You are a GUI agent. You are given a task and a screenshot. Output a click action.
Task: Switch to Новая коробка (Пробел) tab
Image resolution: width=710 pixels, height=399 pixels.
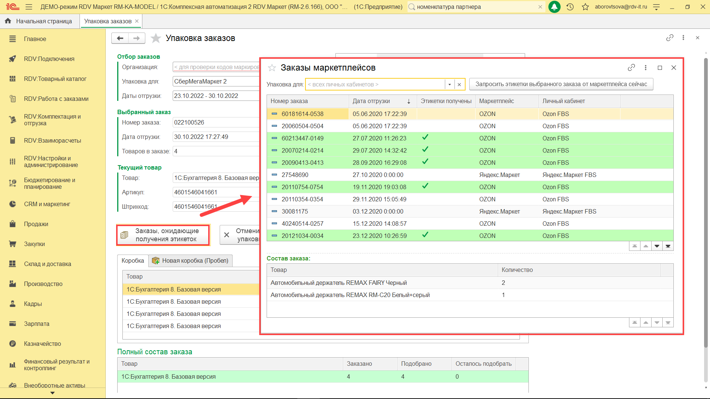[x=191, y=260]
